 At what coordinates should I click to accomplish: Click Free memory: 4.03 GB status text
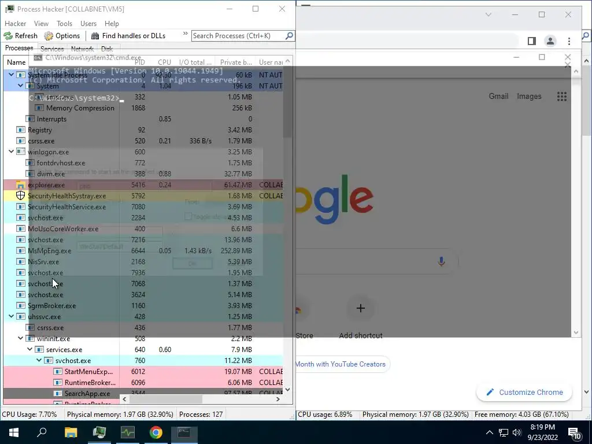(521, 415)
